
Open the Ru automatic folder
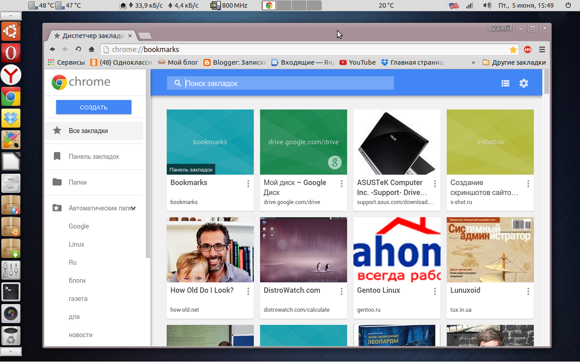[x=72, y=262]
